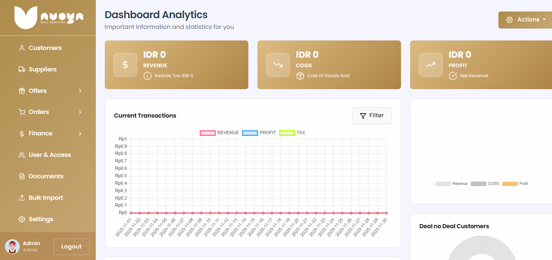Click the Admin avatar picture

pyautogui.click(x=12, y=246)
